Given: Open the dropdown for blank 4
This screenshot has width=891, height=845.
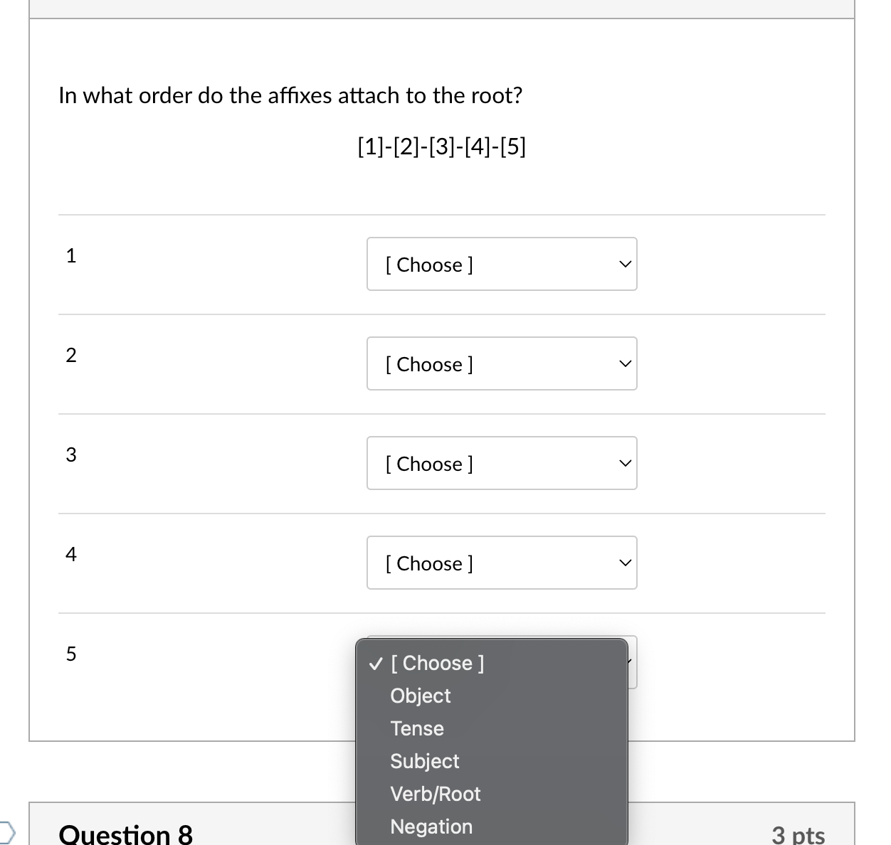Looking at the screenshot, I should tap(501, 563).
